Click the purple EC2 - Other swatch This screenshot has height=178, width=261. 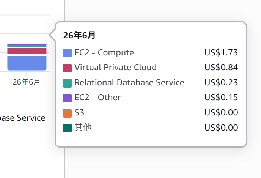click(x=67, y=98)
